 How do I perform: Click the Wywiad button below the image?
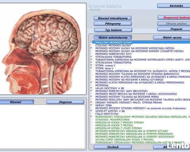pos(17,102)
